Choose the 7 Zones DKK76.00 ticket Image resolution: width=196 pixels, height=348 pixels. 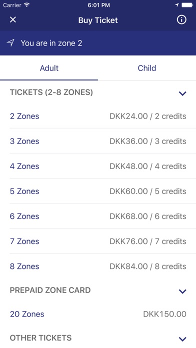(98, 241)
